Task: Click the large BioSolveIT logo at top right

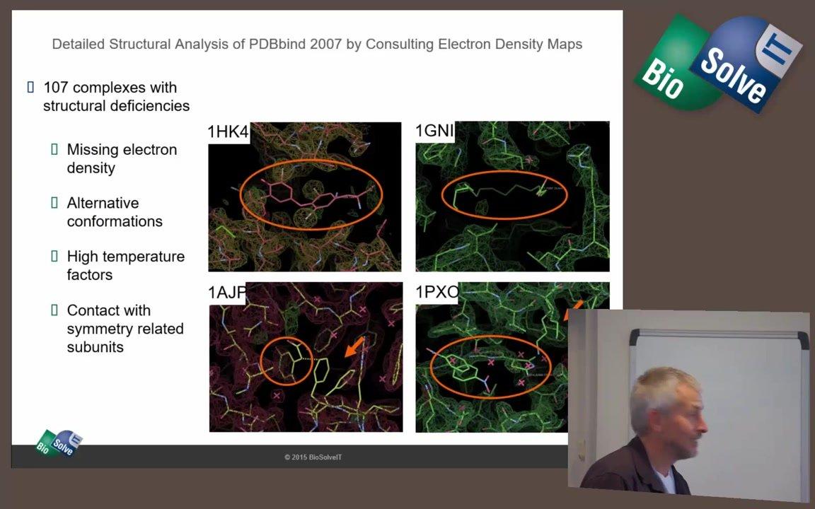Action: [717, 64]
